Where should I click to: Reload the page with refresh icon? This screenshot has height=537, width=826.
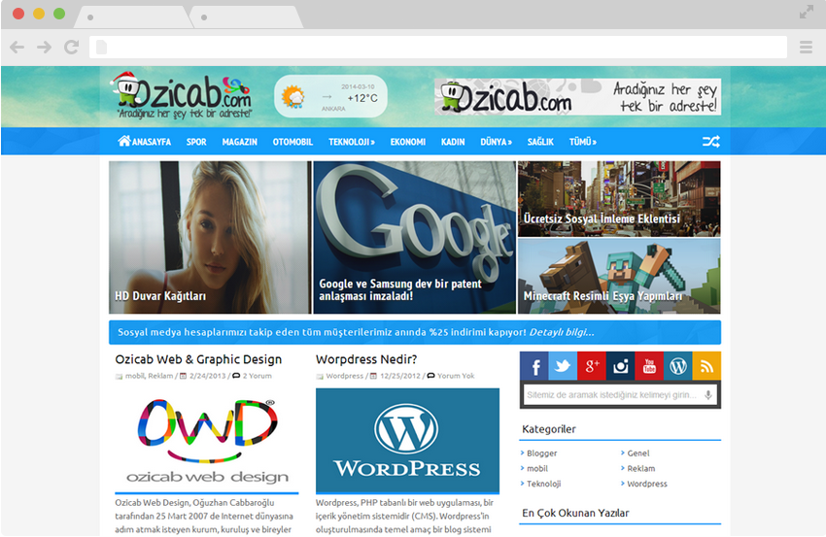coord(72,48)
